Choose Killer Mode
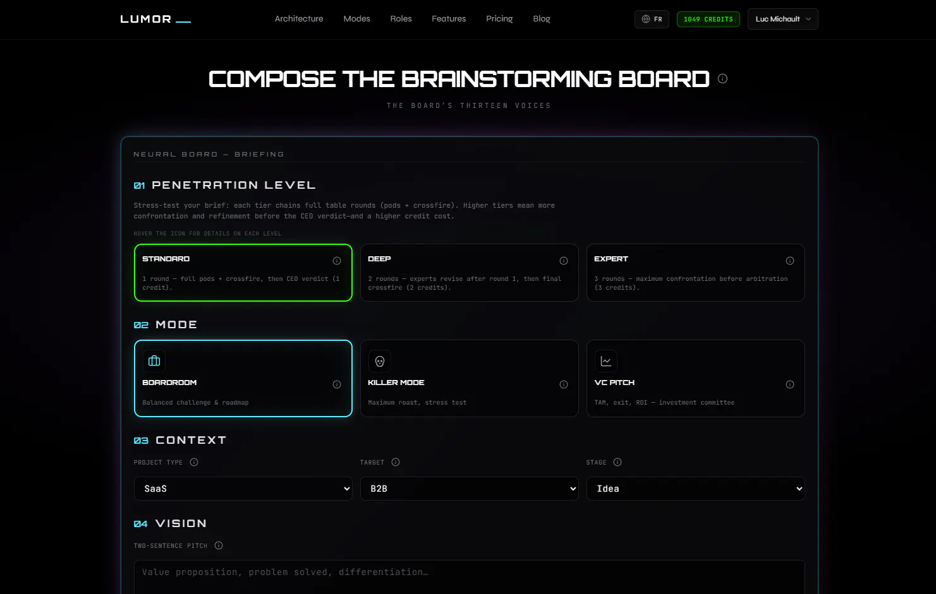The height and width of the screenshot is (594, 936). pos(470,379)
